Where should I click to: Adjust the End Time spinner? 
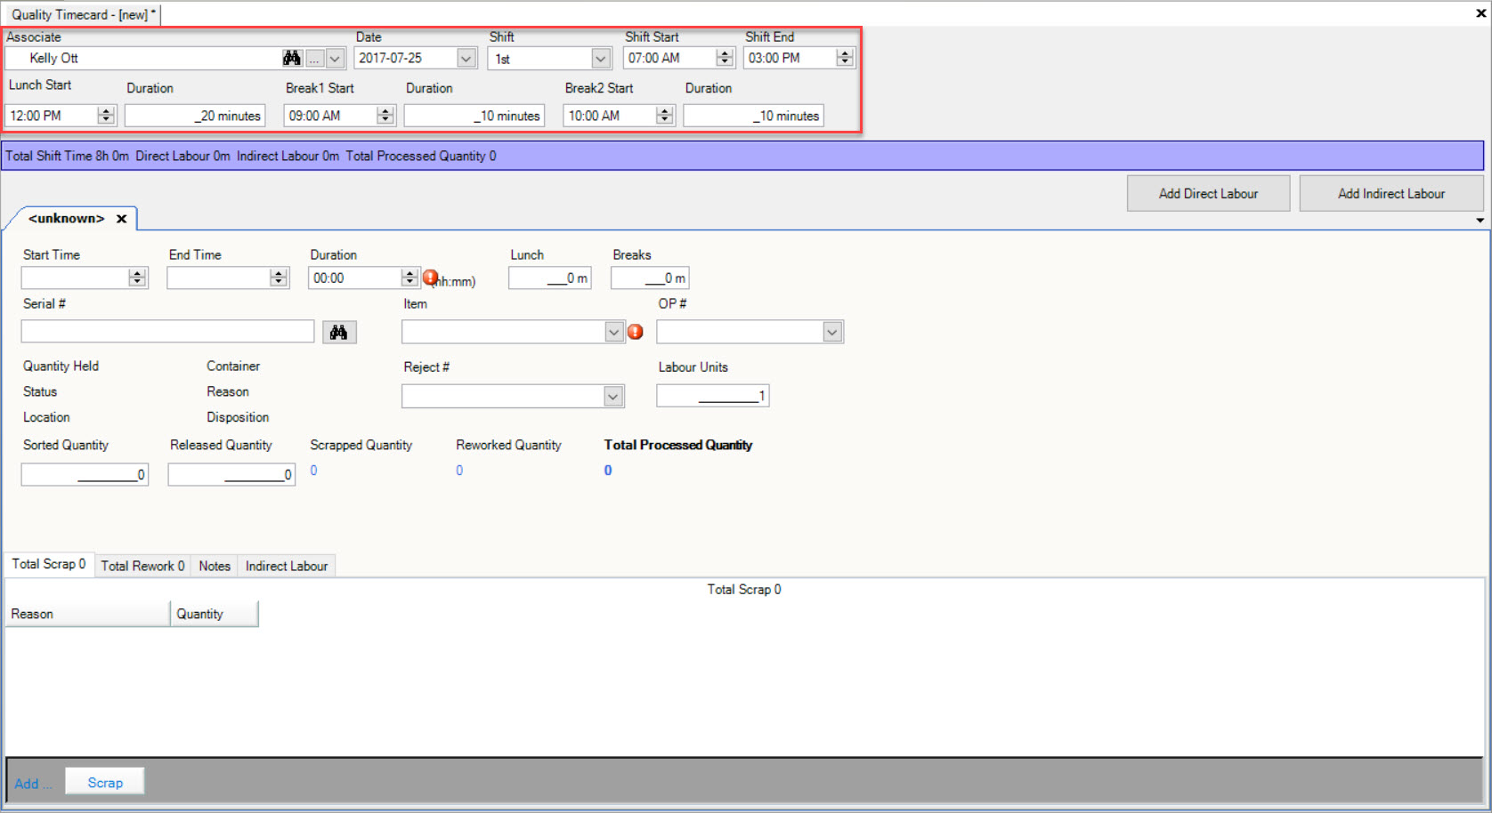[279, 278]
